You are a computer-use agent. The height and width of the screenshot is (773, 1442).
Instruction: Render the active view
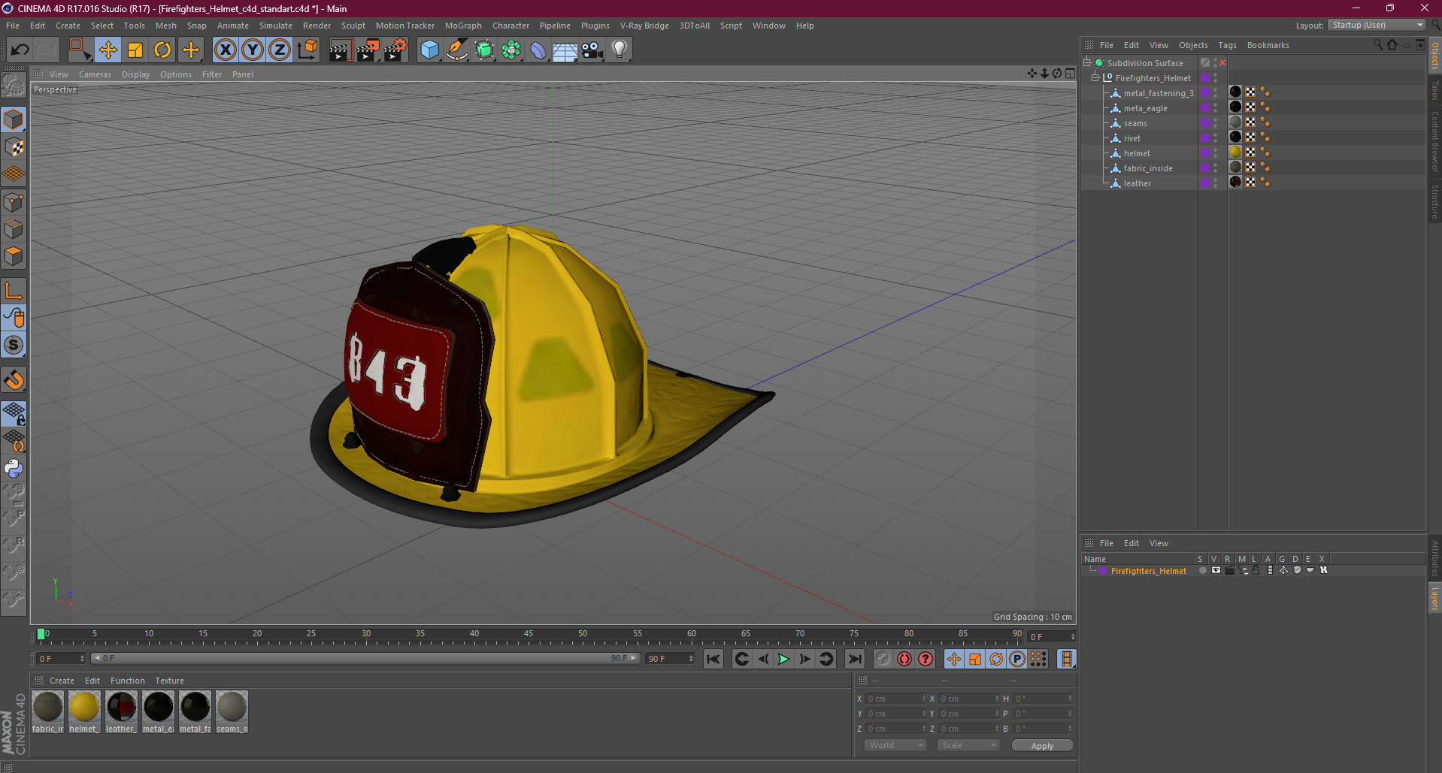(x=340, y=50)
